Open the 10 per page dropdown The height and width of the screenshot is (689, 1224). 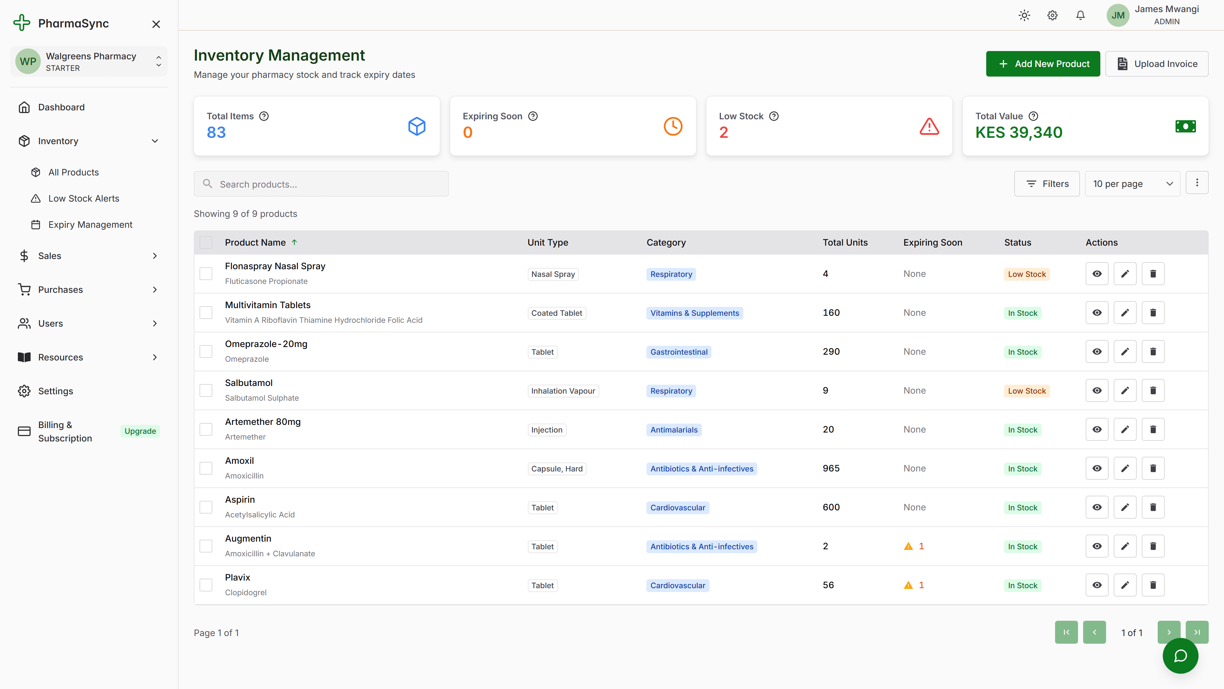[x=1133, y=183]
